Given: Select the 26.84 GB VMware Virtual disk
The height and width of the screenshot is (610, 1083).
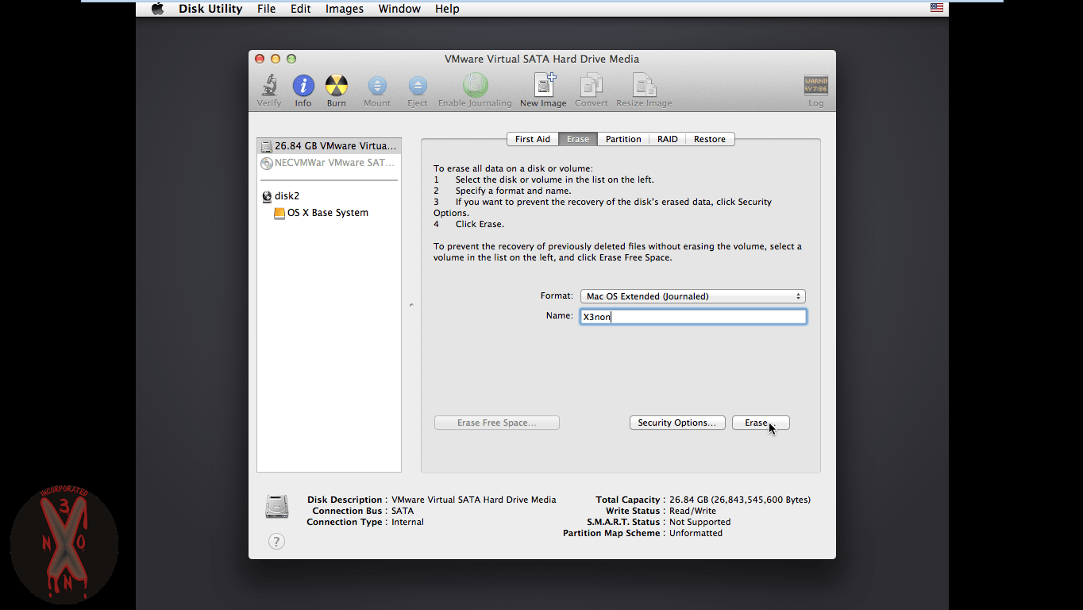Looking at the screenshot, I should 329,146.
